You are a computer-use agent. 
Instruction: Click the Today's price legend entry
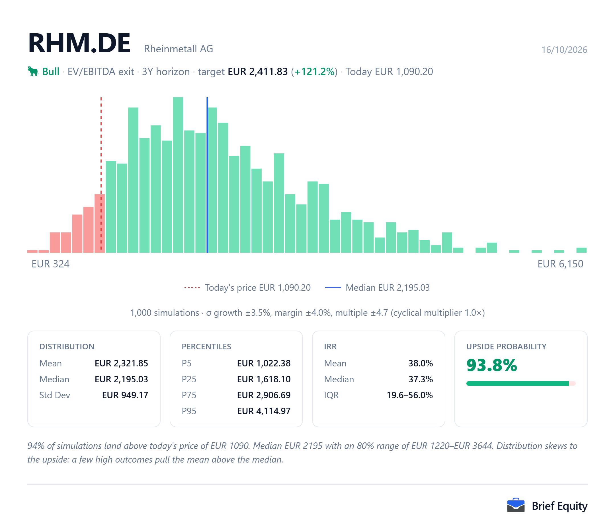pyautogui.click(x=247, y=288)
